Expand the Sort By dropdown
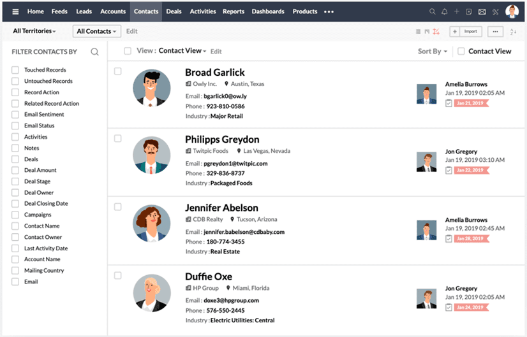The image size is (527, 337). pos(433,51)
